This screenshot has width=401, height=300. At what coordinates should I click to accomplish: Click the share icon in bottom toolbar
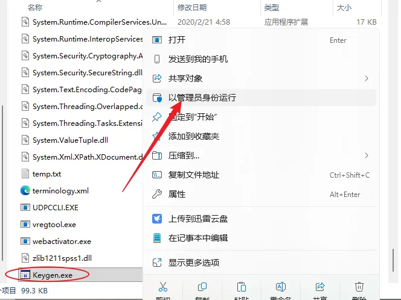tap(320, 287)
